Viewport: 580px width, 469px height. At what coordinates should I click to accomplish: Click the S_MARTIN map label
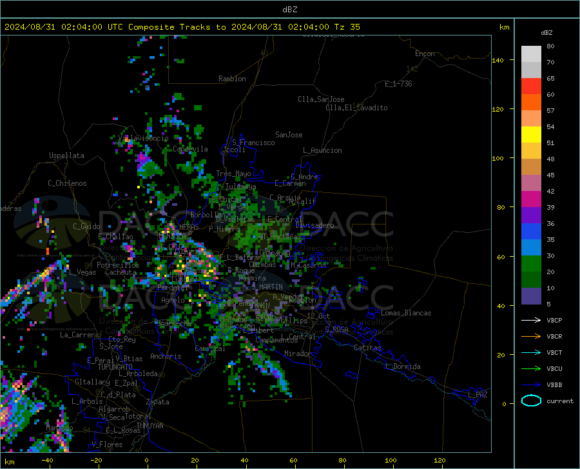click(267, 287)
